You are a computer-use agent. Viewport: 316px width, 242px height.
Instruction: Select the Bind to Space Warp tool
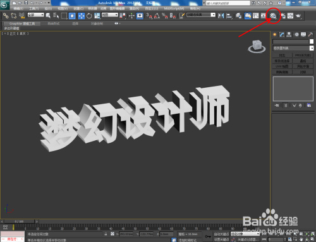[x=21, y=16]
